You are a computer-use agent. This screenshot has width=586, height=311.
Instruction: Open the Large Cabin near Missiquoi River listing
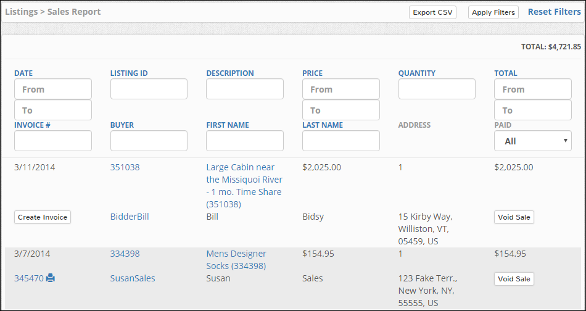[244, 186]
